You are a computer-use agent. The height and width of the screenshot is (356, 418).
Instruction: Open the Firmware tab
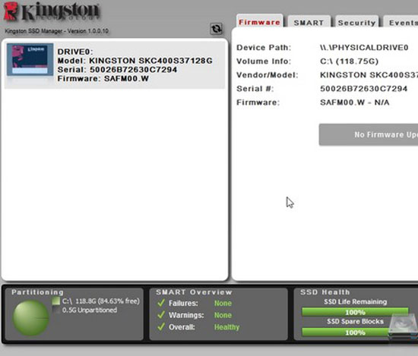click(259, 21)
